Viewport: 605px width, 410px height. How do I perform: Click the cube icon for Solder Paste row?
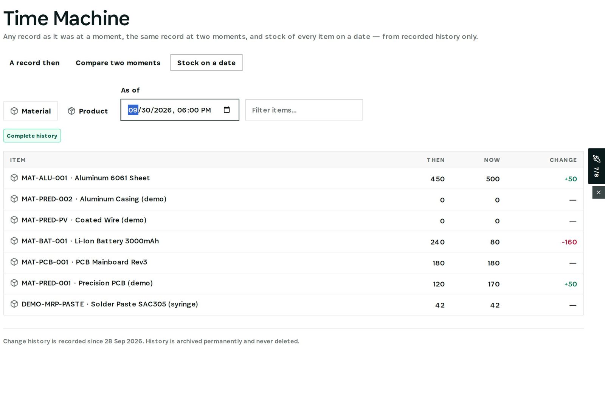tap(14, 304)
